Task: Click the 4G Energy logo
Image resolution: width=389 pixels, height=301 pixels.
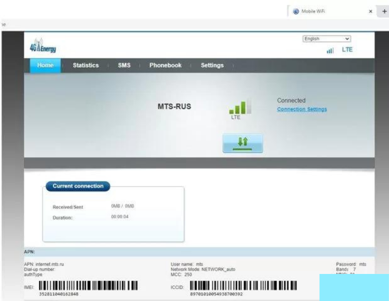Action: click(43, 45)
